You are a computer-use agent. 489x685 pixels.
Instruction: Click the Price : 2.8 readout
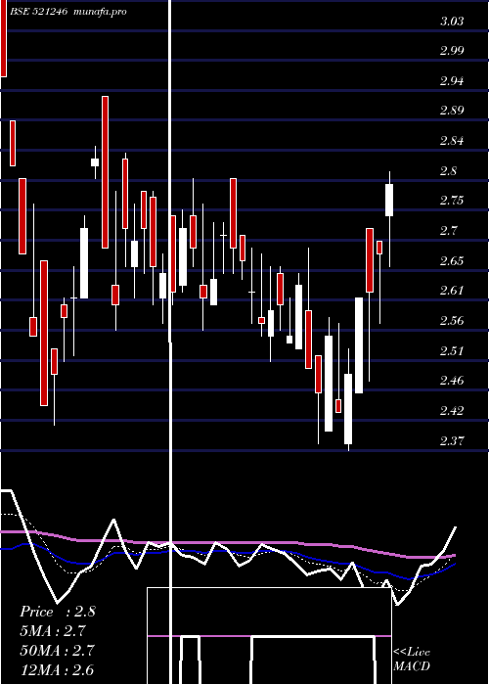tap(58, 612)
